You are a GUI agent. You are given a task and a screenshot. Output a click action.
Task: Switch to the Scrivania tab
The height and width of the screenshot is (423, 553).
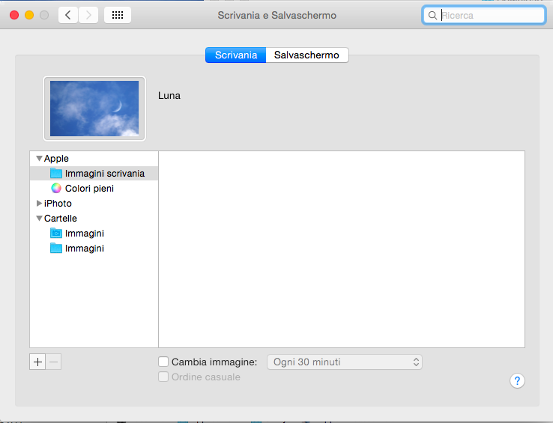[235, 55]
